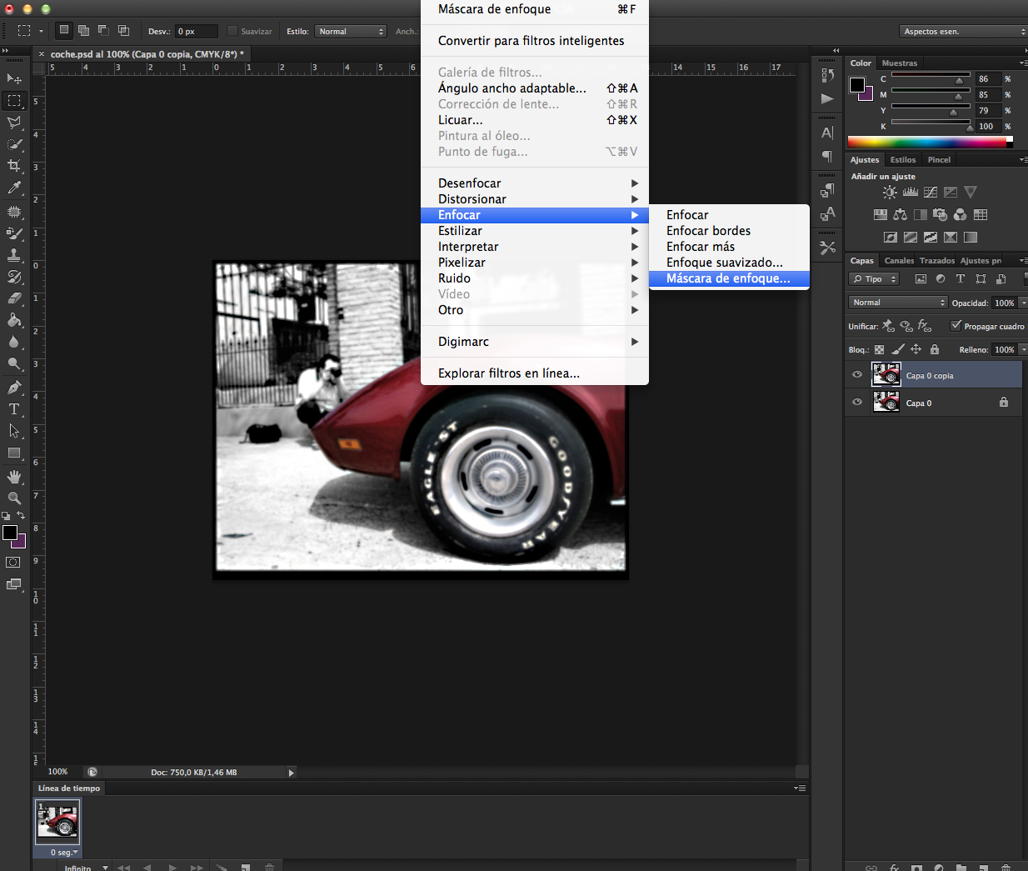The height and width of the screenshot is (871, 1028).
Task: Select the frame thumbnail in the timeline
Action: coord(57,823)
